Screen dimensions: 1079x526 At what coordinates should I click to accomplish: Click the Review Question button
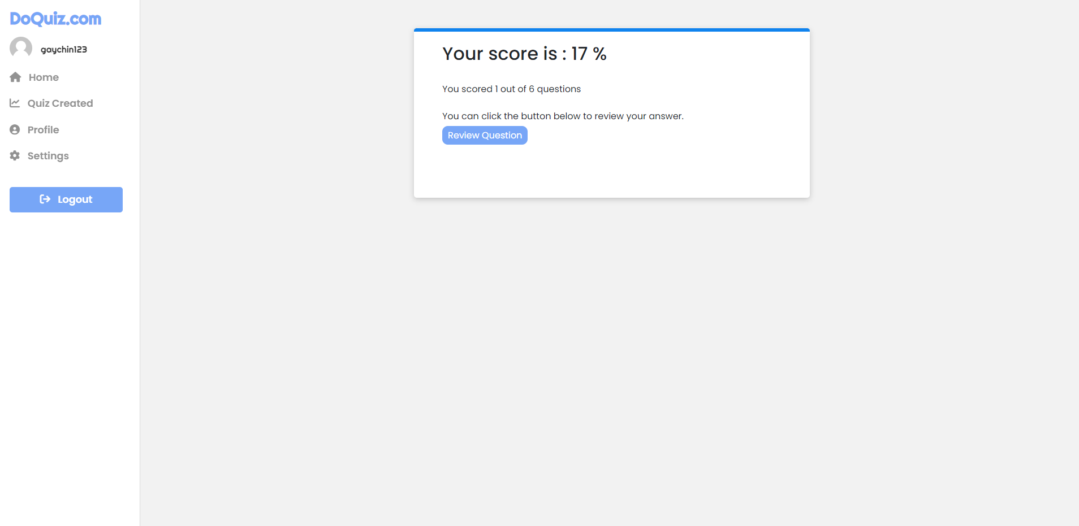coord(485,136)
